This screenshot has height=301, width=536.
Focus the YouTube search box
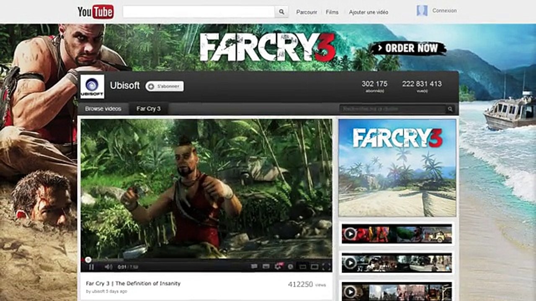pyautogui.click(x=199, y=12)
